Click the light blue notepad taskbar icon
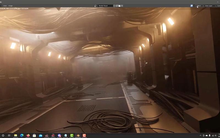This screenshot has height=138, width=220. click(x=65, y=136)
